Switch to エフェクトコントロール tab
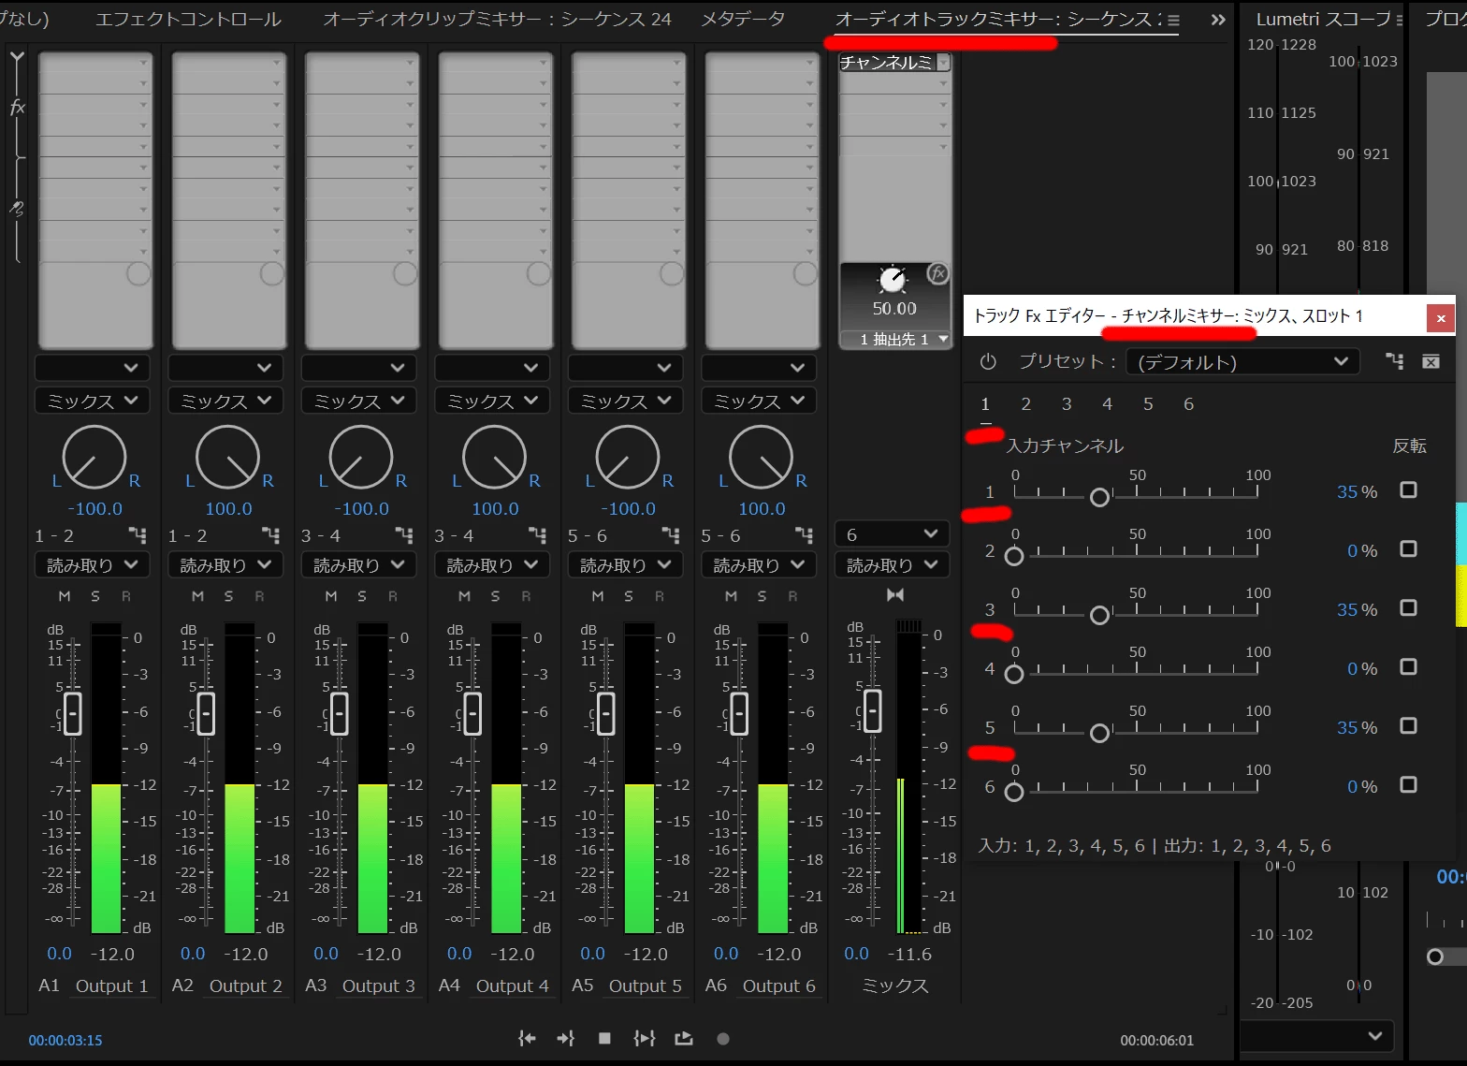Screen dimensions: 1467x1066 pos(188,19)
